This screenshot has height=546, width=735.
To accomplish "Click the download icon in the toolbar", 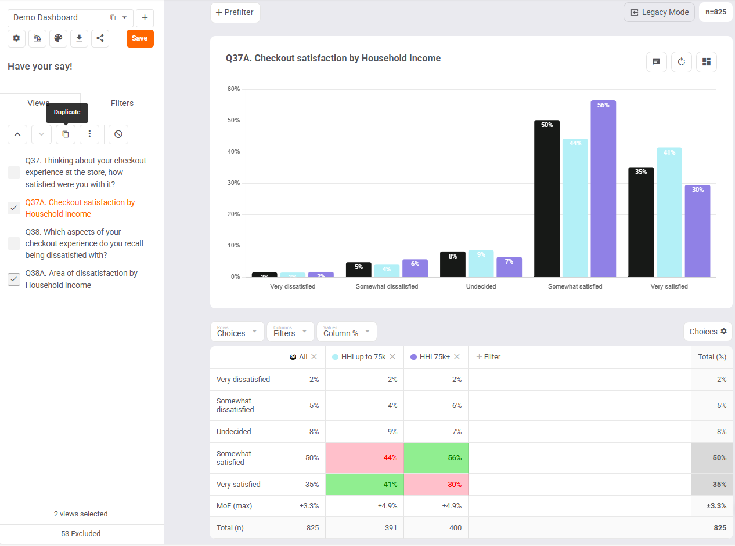I will [x=79, y=38].
